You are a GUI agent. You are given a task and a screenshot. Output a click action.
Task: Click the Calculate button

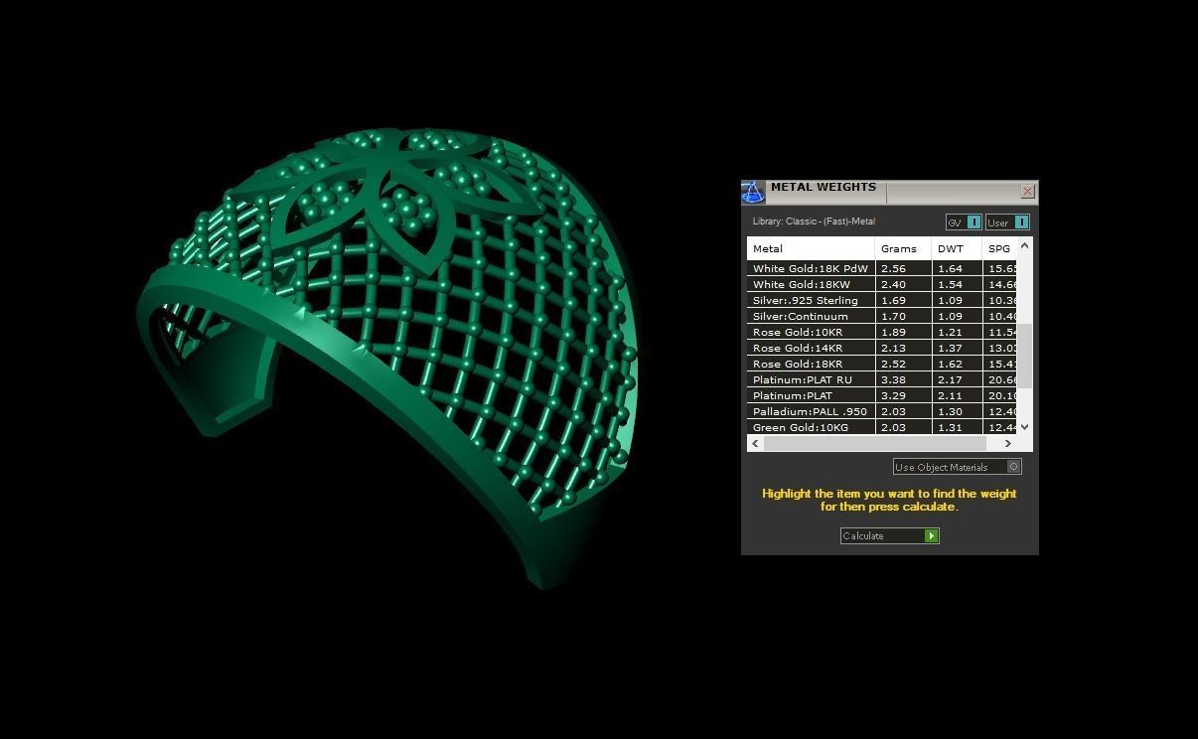coord(889,536)
